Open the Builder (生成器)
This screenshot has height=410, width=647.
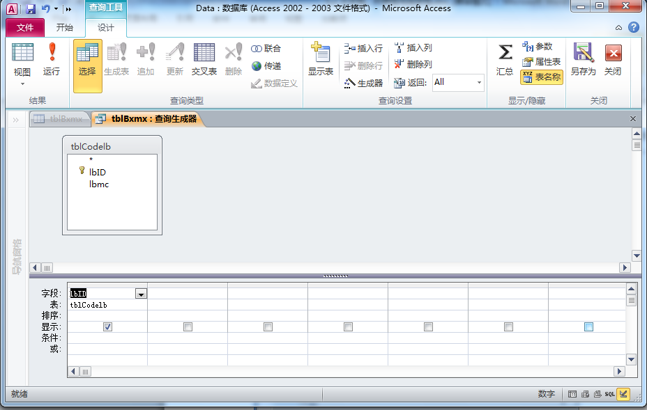click(x=363, y=84)
